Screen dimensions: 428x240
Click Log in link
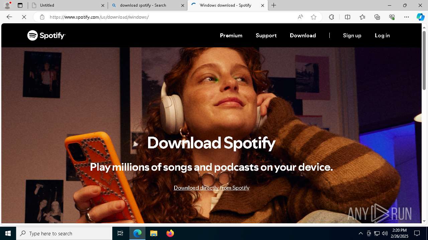pos(382,35)
